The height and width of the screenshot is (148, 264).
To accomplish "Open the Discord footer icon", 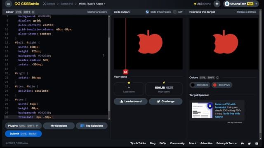I will click(x=242, y=143).
